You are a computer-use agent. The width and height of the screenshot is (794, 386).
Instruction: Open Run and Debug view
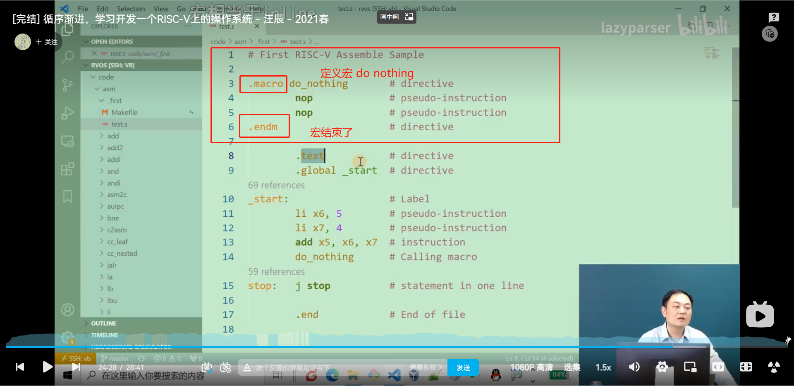pyautogui.click(x=67, y=113)
